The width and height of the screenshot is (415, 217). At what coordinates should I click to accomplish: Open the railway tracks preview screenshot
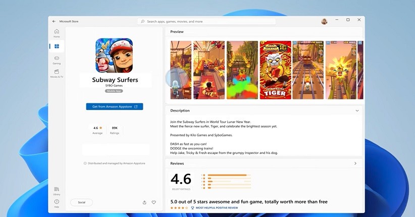tap(308, 70)
